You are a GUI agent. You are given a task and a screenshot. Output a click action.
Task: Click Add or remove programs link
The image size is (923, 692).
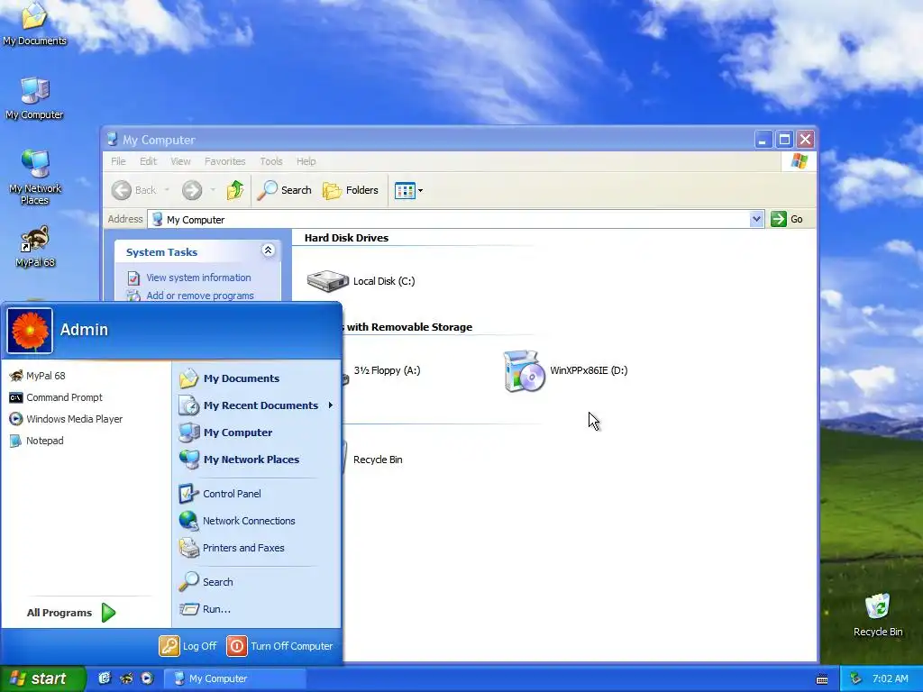tap(200, 296)
